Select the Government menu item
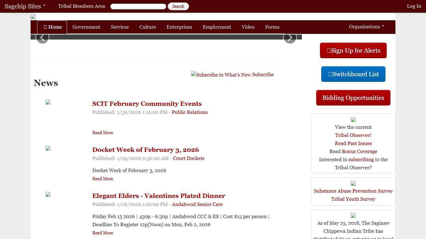The width and height of the screenshot is (426, 239). coord(86,27)
